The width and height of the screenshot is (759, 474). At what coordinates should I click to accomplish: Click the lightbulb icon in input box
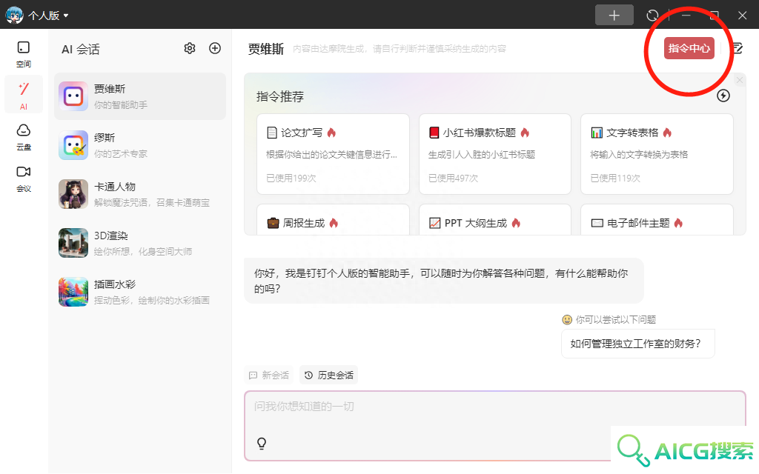[262, 443]
